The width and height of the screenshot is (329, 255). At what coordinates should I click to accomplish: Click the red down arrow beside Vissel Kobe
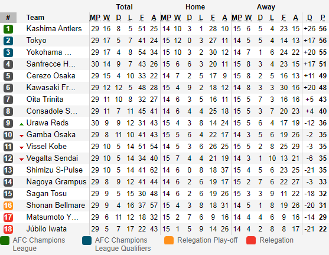coord(21,148)
